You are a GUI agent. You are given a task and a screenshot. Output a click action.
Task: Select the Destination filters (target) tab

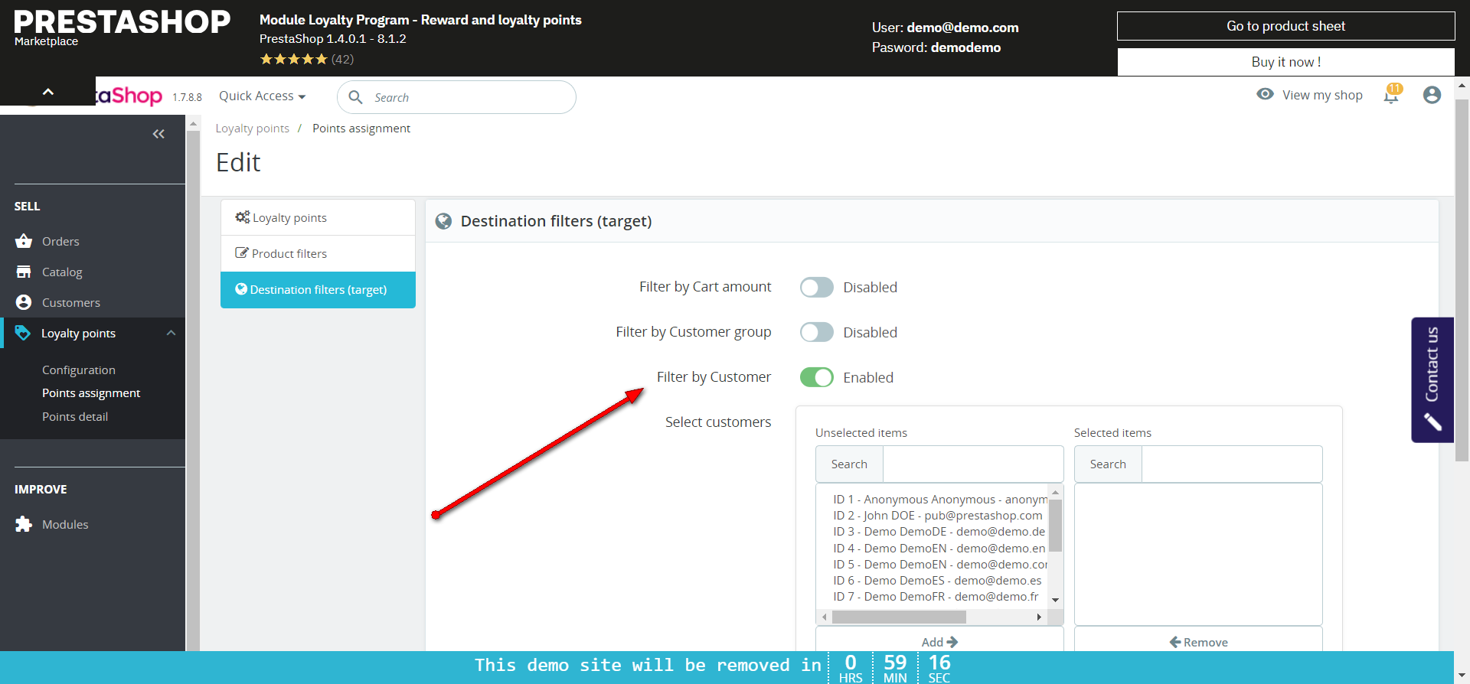(318, 289)
